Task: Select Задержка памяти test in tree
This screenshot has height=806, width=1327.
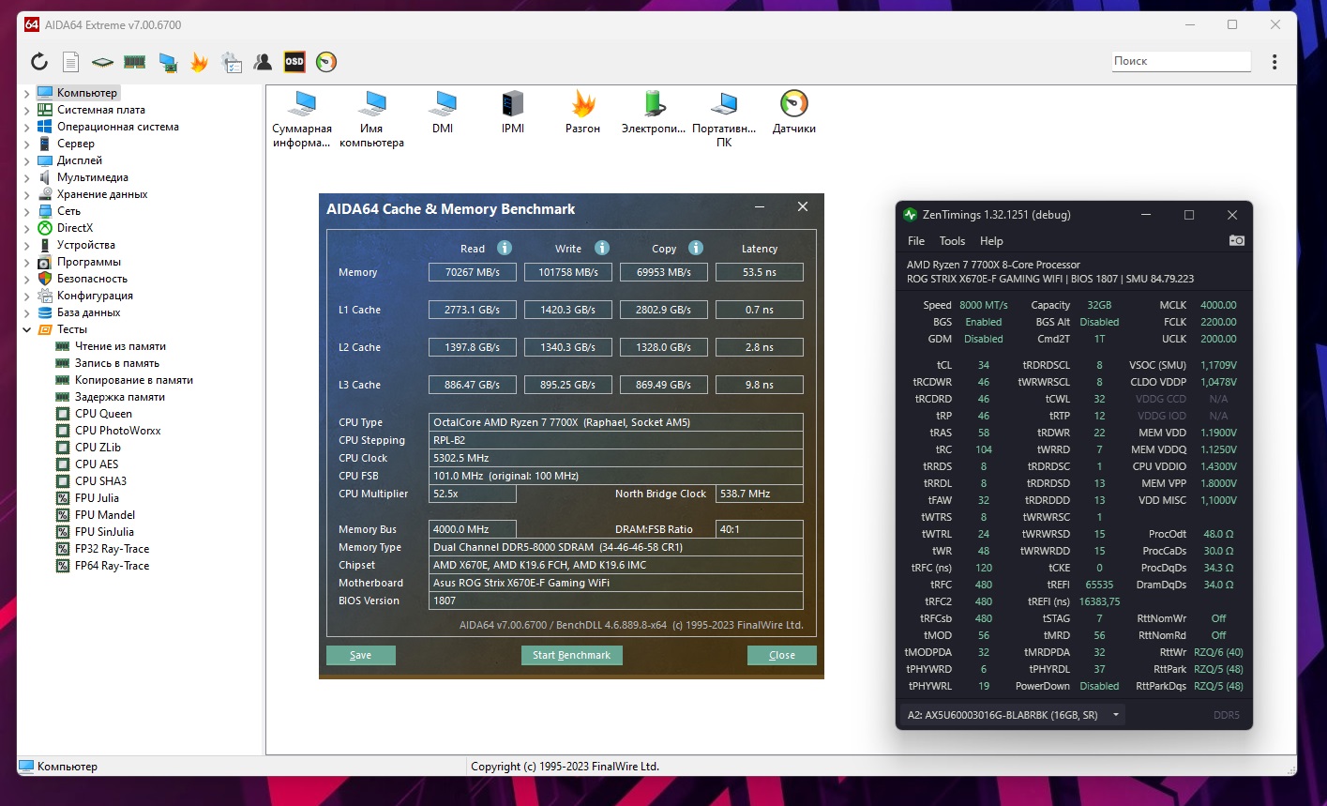Action: click(119, 397)
